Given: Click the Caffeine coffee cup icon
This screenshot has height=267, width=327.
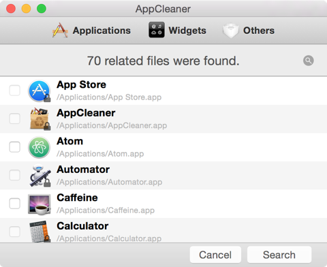Looking at the screenshot, I should click(40, 204).
